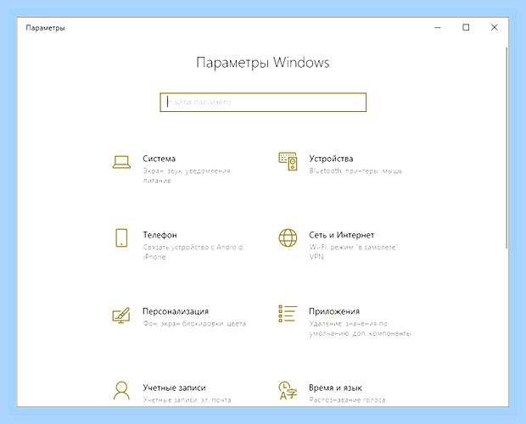Select the Телефон phone icon
The image size is (526, 424).
point(121,238)
